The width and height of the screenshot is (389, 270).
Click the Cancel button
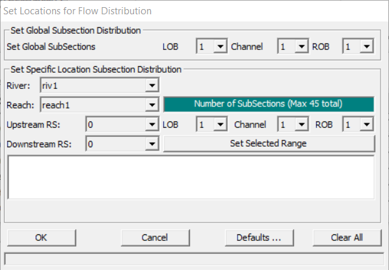[x=155, y=238]
